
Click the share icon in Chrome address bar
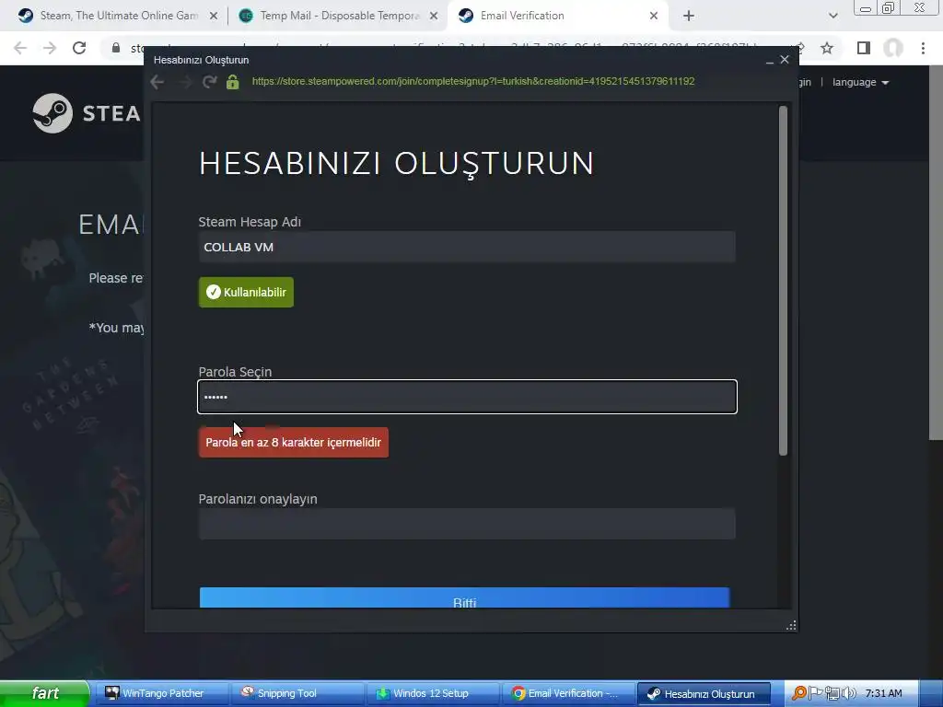tap(798, 48)
